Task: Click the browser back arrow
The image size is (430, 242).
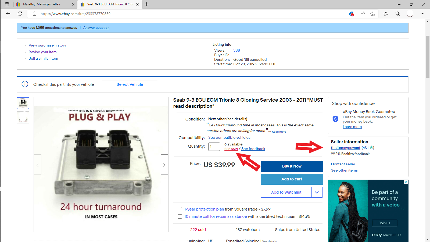Action: (8, 14)
